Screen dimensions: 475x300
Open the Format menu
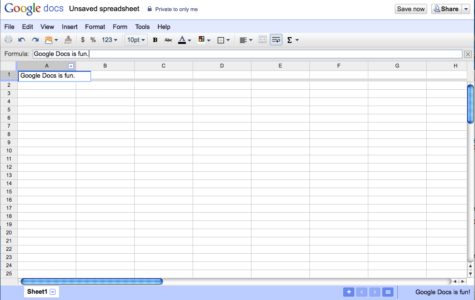pyautogui.click(x=95, y=27)
